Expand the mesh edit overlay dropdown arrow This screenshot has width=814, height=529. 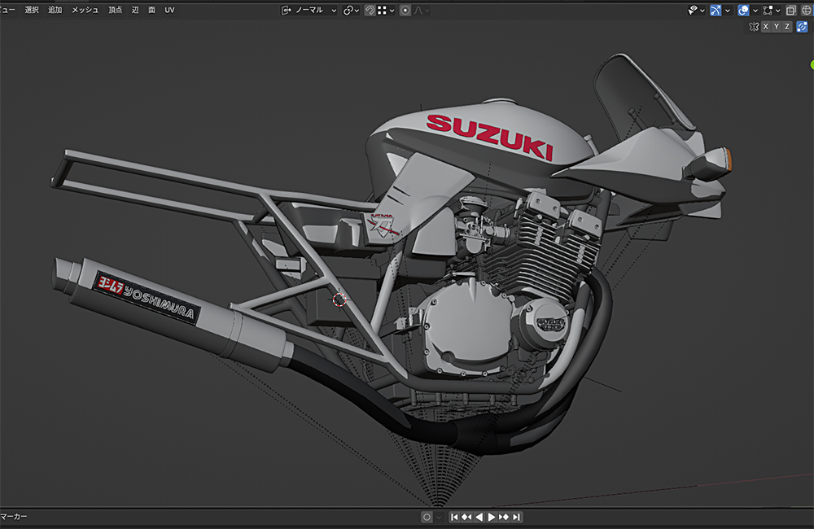[777, 11]
